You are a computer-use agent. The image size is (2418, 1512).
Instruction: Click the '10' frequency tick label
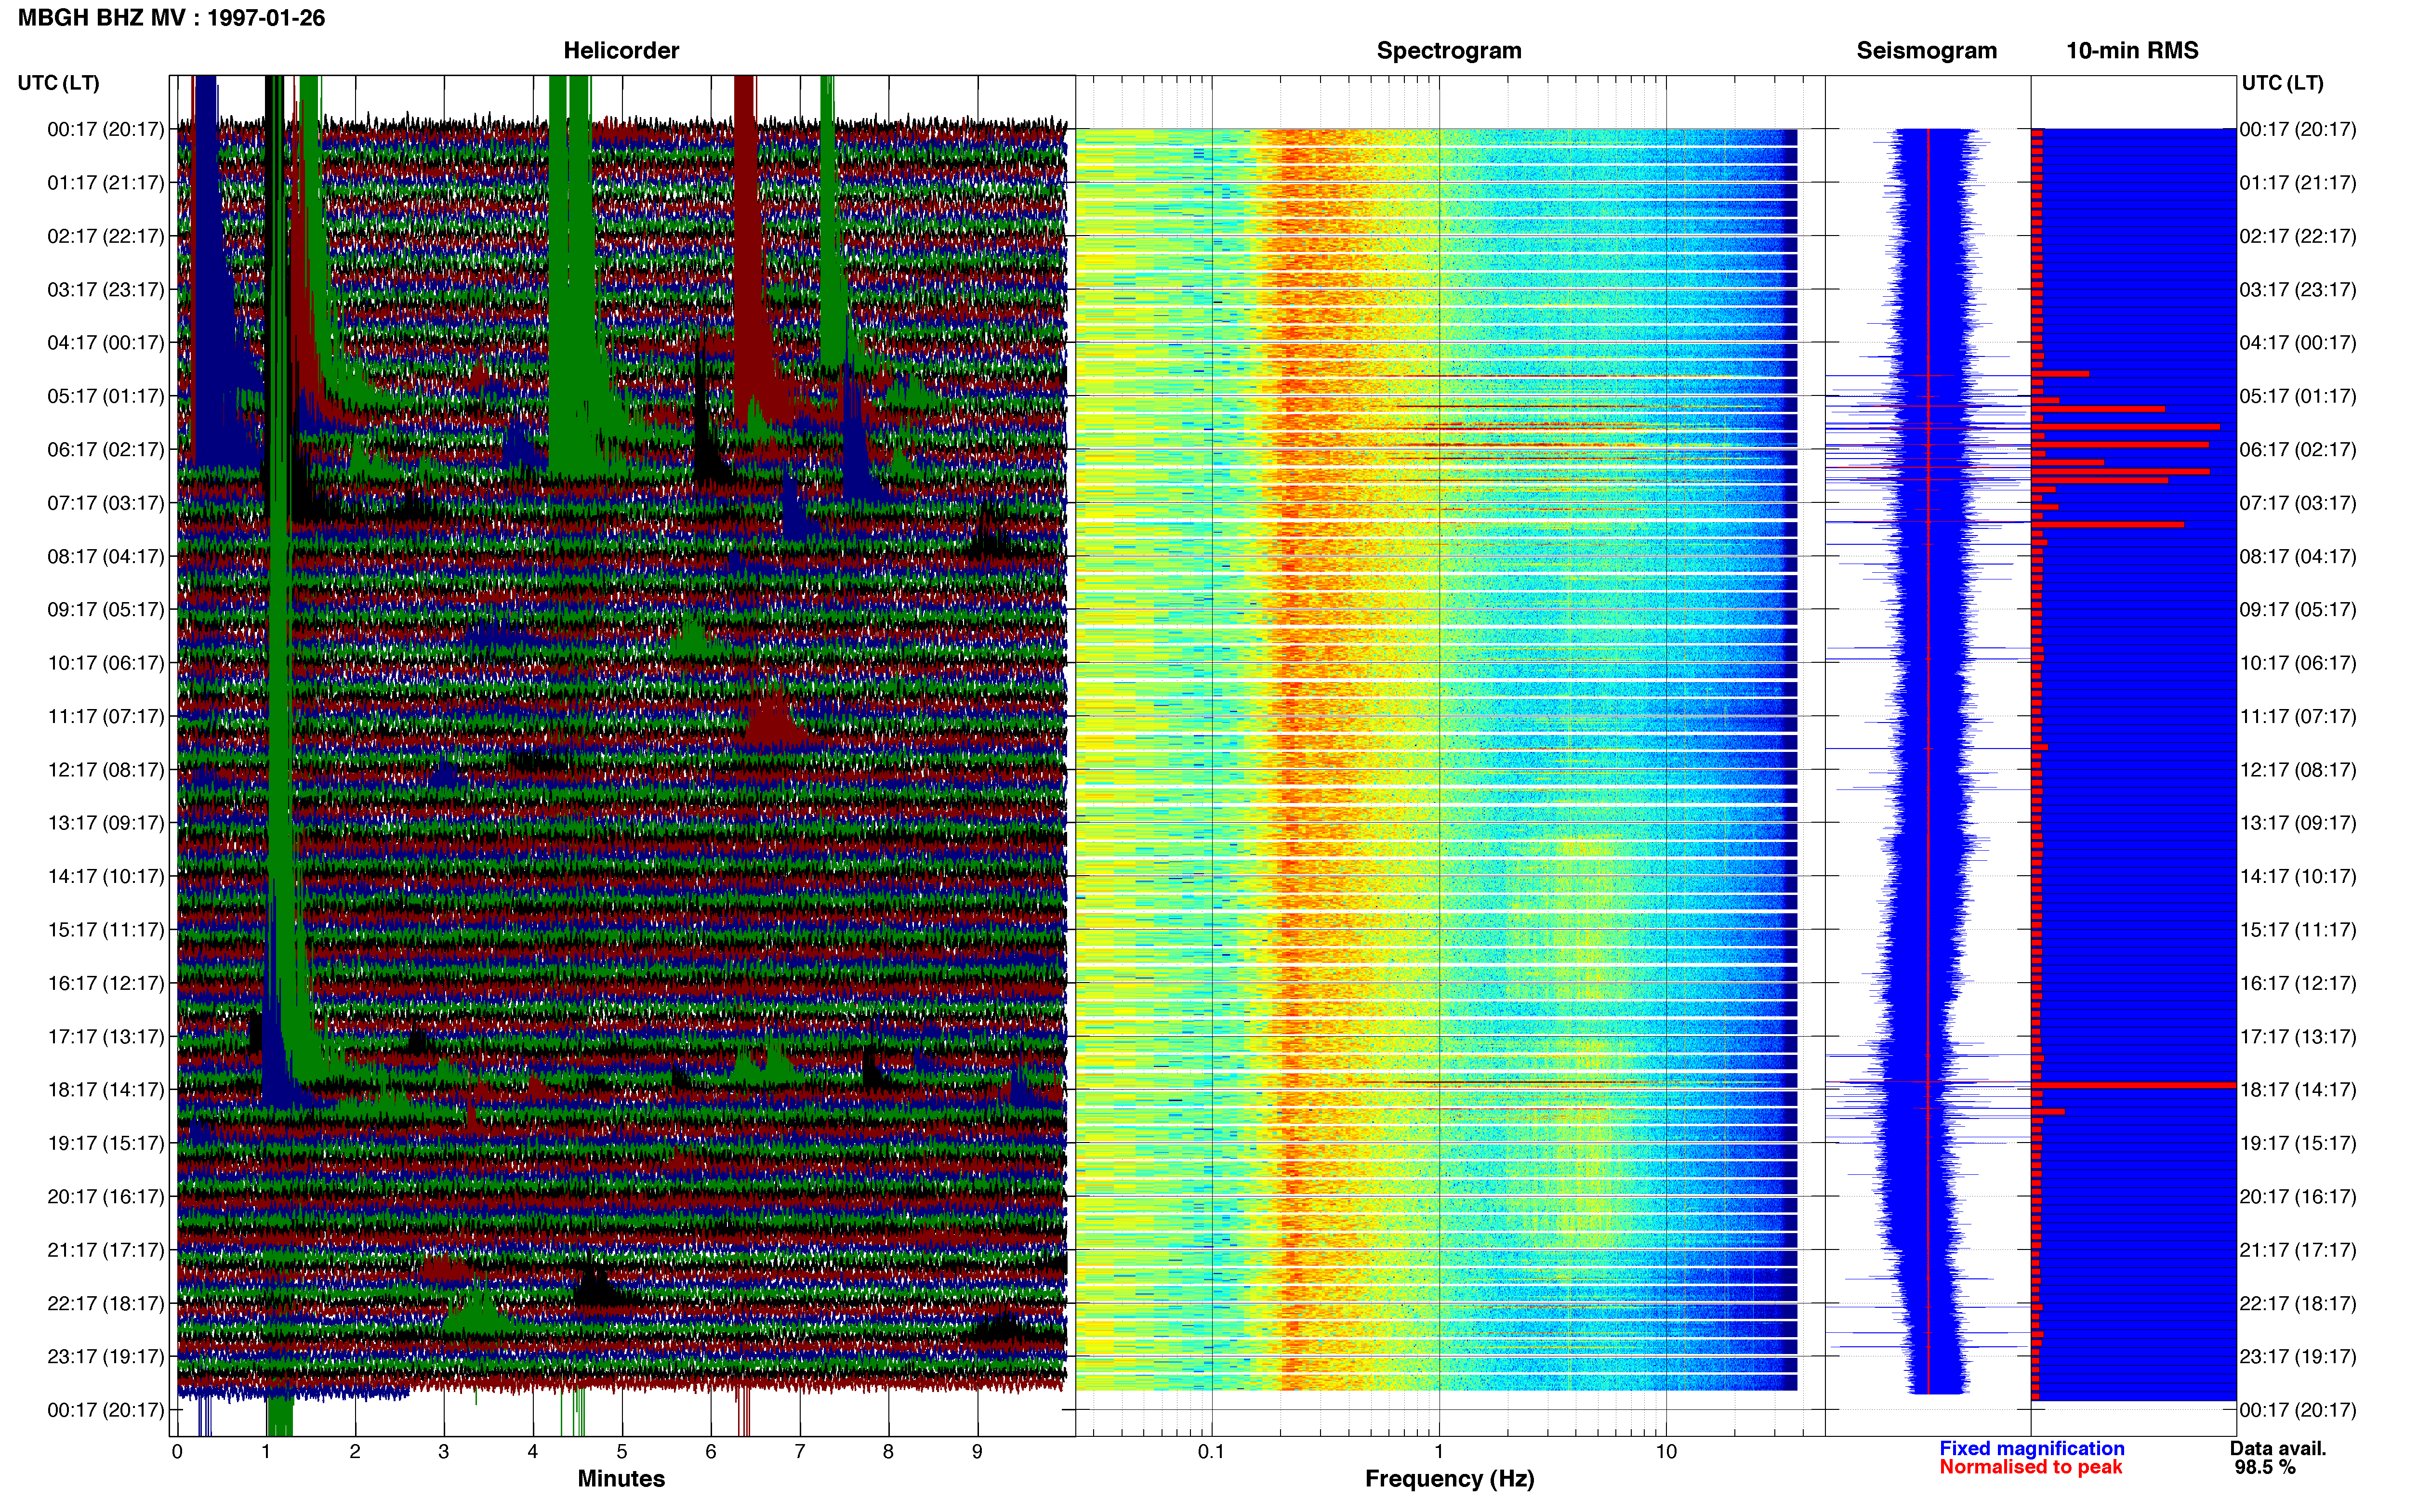(x=1666, y=1452)
